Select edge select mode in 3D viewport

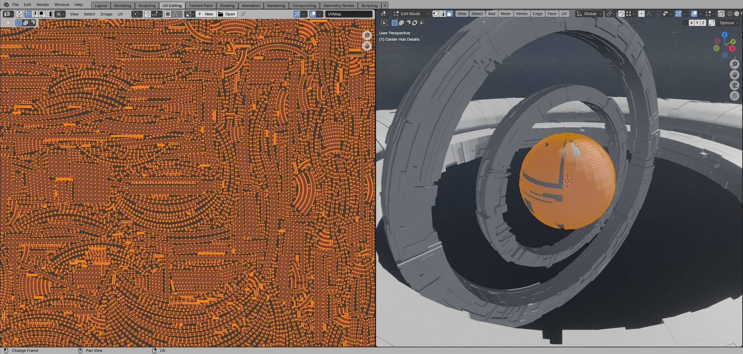tap(443, 14)
